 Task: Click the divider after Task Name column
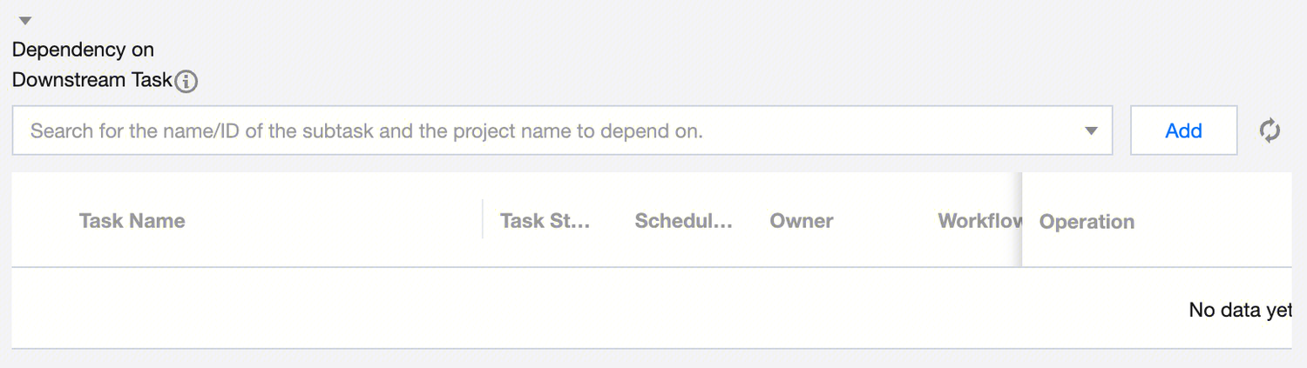point(483,219)
